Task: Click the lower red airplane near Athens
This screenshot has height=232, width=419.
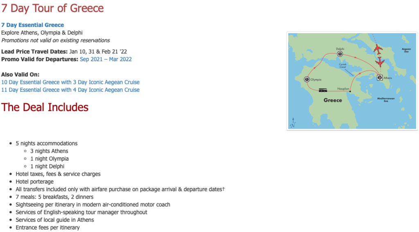Action: coord(380,62)
